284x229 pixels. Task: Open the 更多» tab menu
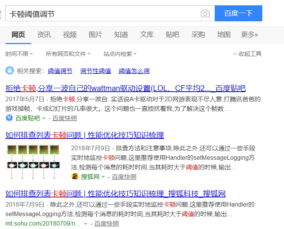(x=249, y=35)
